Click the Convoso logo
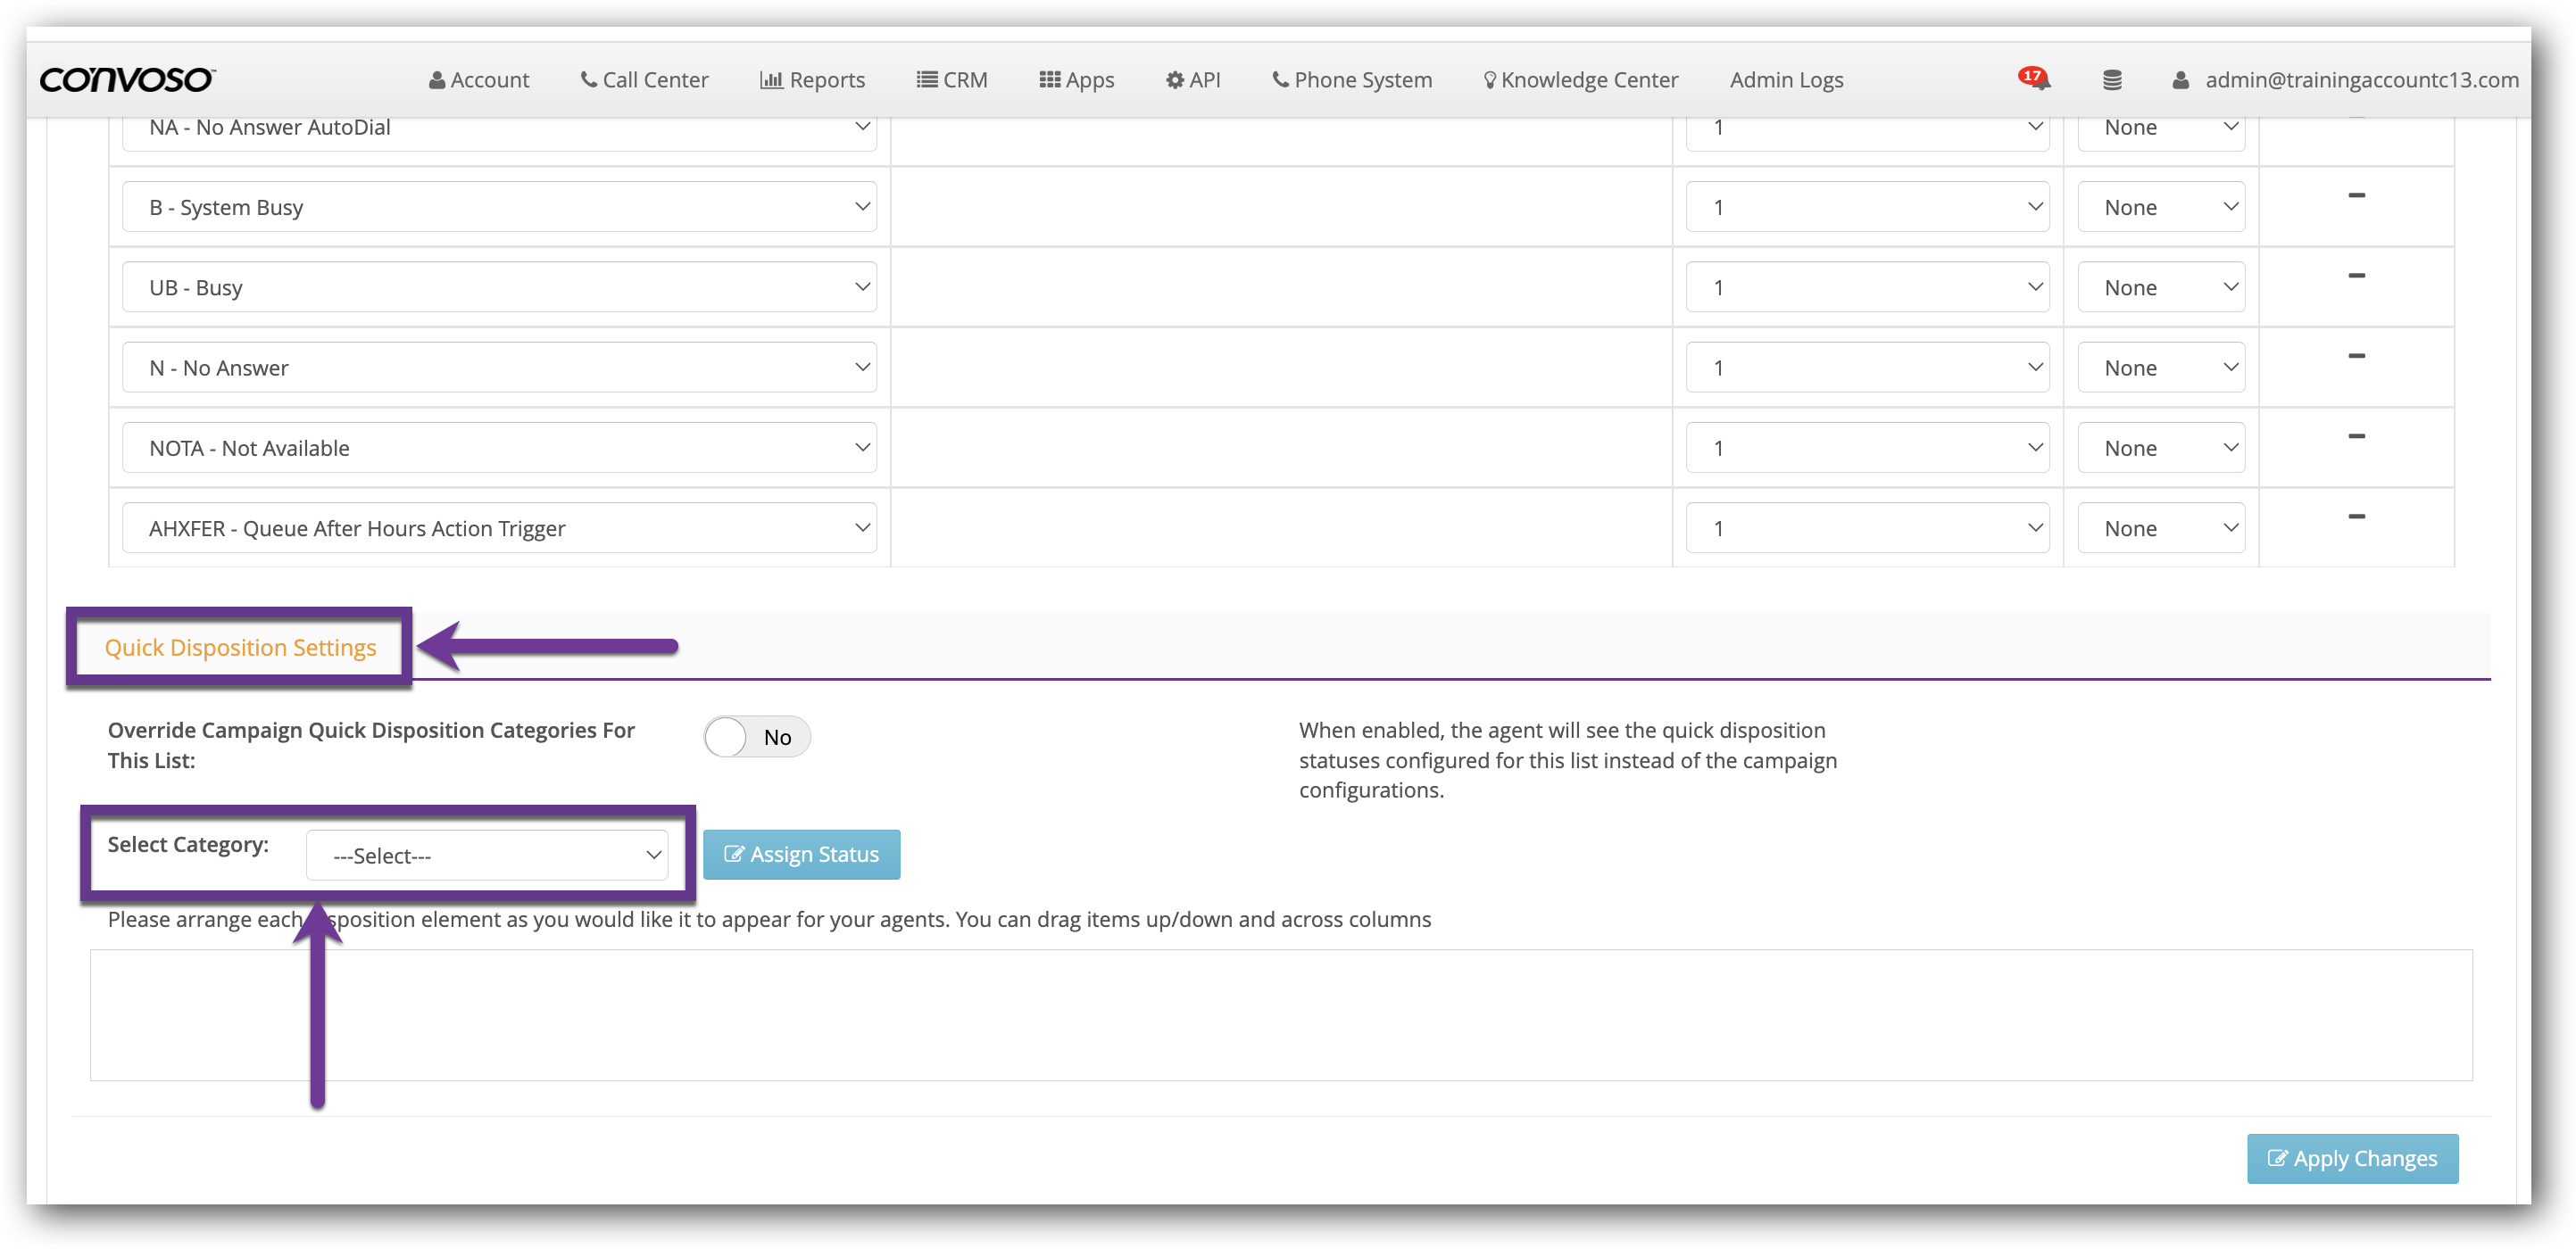The width and height of the screenshot is (2576, 1249). pos(127,79)
